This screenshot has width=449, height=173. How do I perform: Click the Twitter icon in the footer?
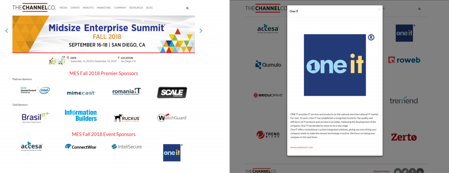pos(405,171)
